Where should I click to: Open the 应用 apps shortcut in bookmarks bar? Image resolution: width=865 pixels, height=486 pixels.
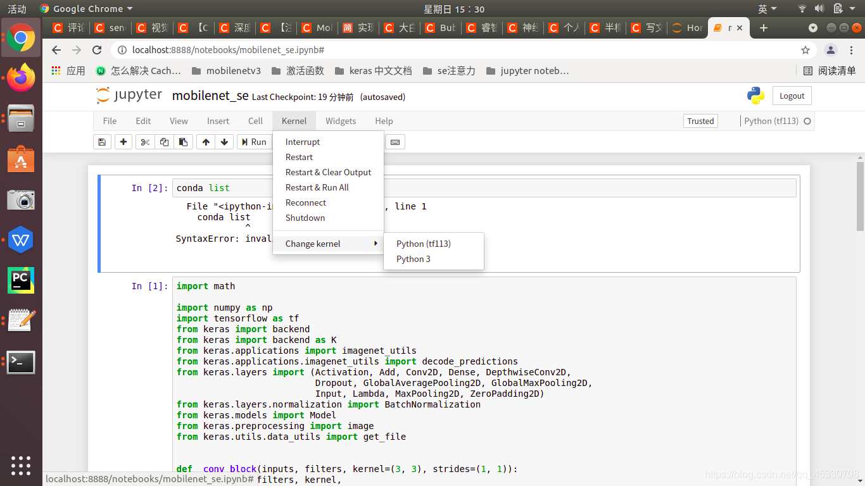pyautogui.click(x=68, y=71)
